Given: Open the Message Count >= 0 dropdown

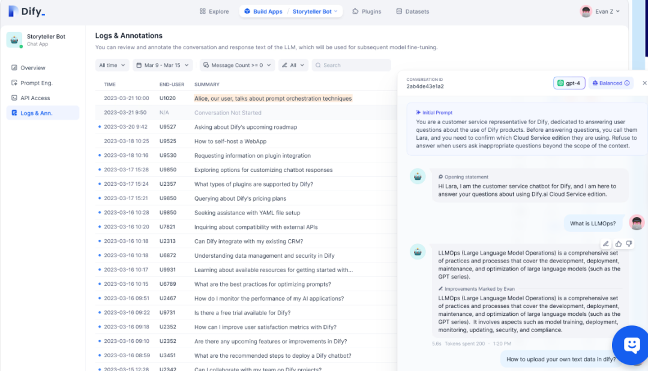Looking at the screenshot, I should tap(236, 65).
